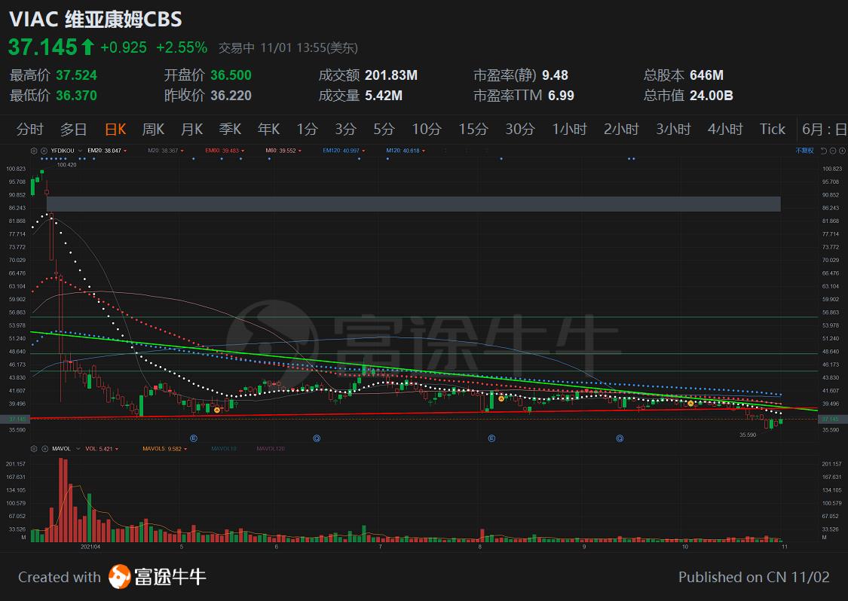Switch chart to 3小时 interval
The width and height of the screenshot is (848, 601).
coord(673,130)
